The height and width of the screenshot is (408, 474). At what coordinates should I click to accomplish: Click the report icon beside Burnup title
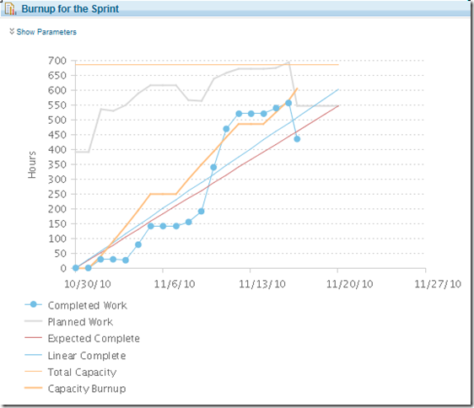[x=10, y=8]
